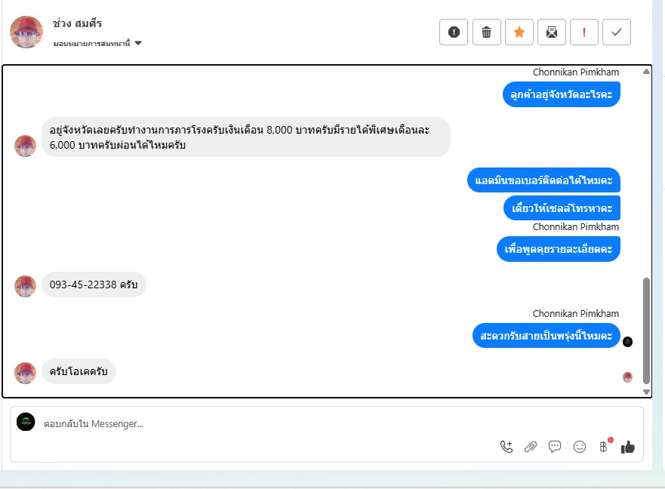
Task: Open saved replies speech bubble icon
Action: pos(555,447)
